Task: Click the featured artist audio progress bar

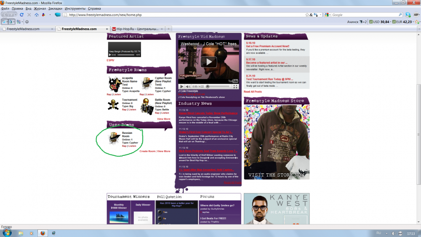Action: pyautogui.click(x=125, y=55)
